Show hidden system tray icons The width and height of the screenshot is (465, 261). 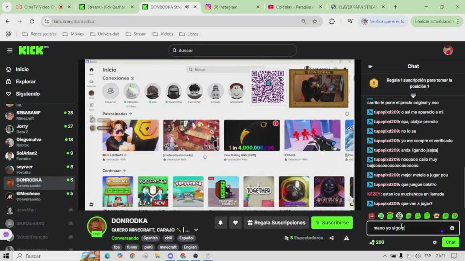pos(385,256)
